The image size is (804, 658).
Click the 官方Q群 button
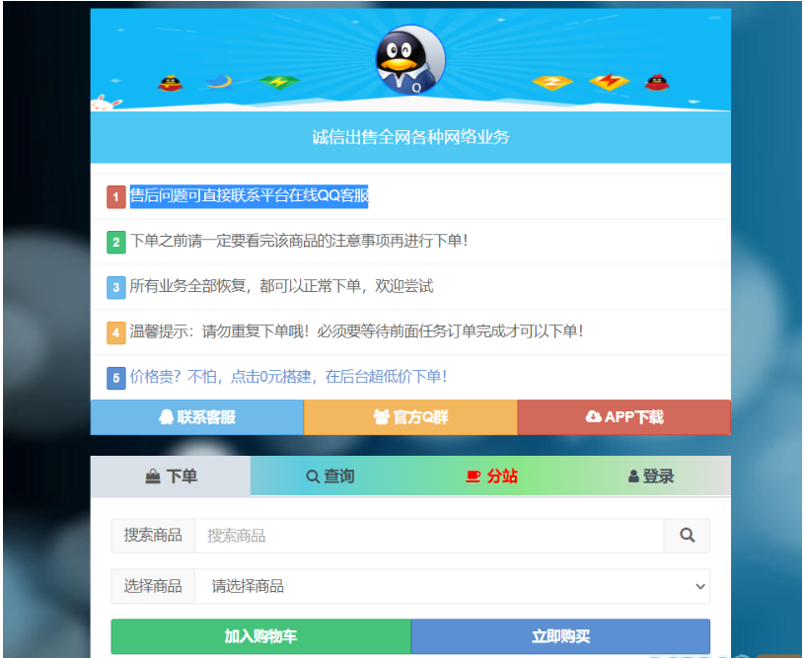[x=410, y=417]
